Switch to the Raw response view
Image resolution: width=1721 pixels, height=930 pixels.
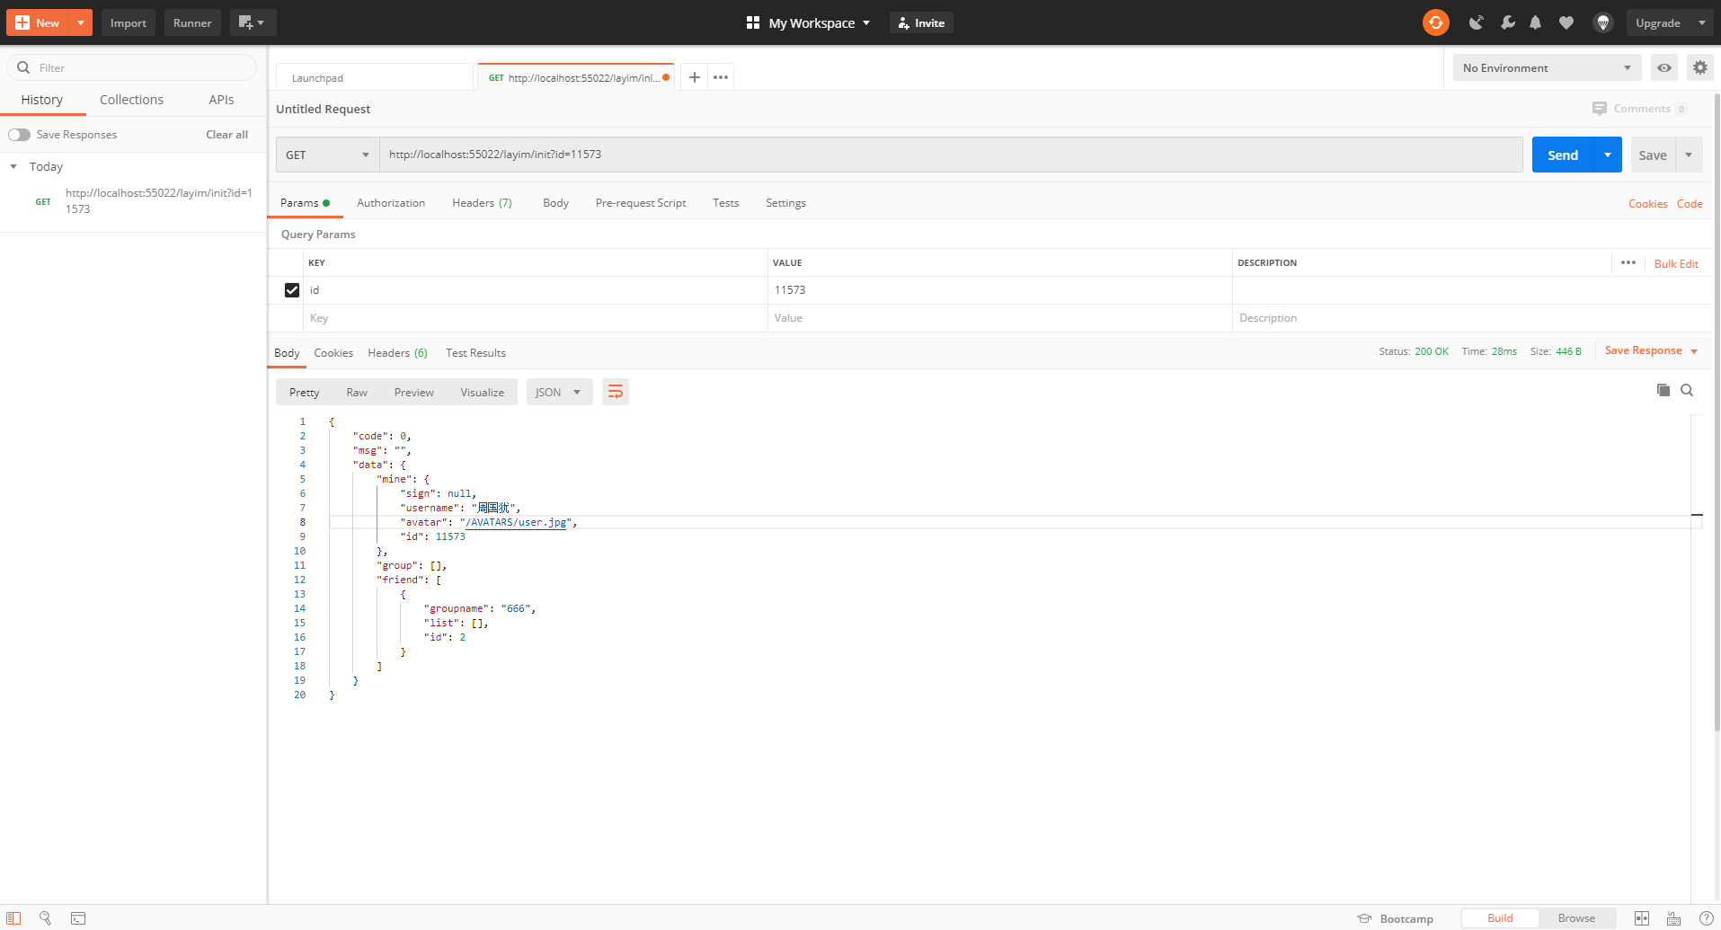click(x=357, y=392)
